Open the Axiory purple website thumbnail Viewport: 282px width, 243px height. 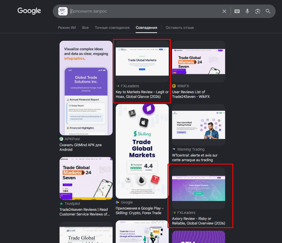pyautogui.click(x=199, y=188)
